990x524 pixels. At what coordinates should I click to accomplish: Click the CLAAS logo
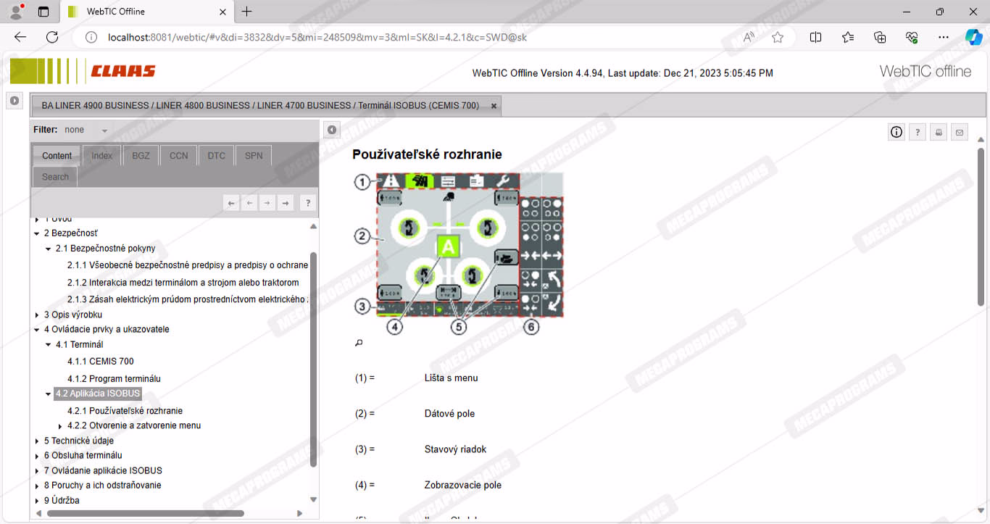(123, 70)
